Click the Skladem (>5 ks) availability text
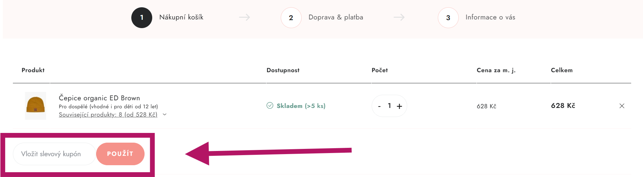Image resolution: width=643 pixels, height=177 pixels. (x=301, y=106)
